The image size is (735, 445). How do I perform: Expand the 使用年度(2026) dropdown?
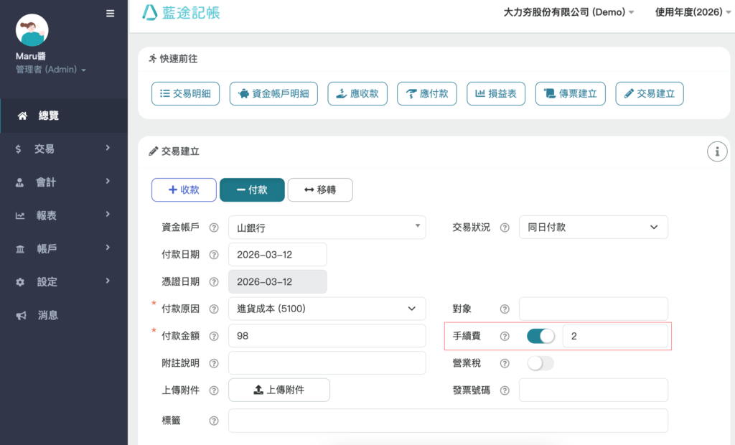point(693,12)
